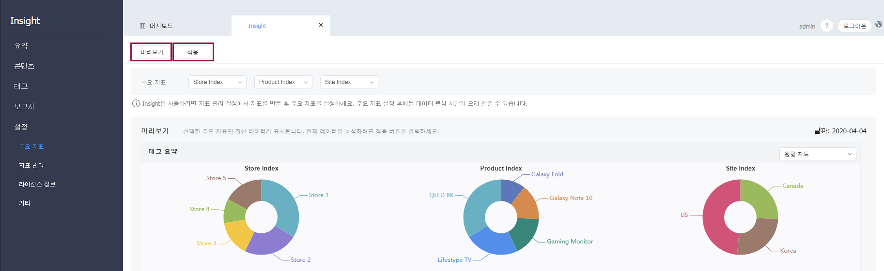The height and width of the screenshot is (271, 884).
Task: Click the info icon beside Insight notice
Action: pos(136,103)
